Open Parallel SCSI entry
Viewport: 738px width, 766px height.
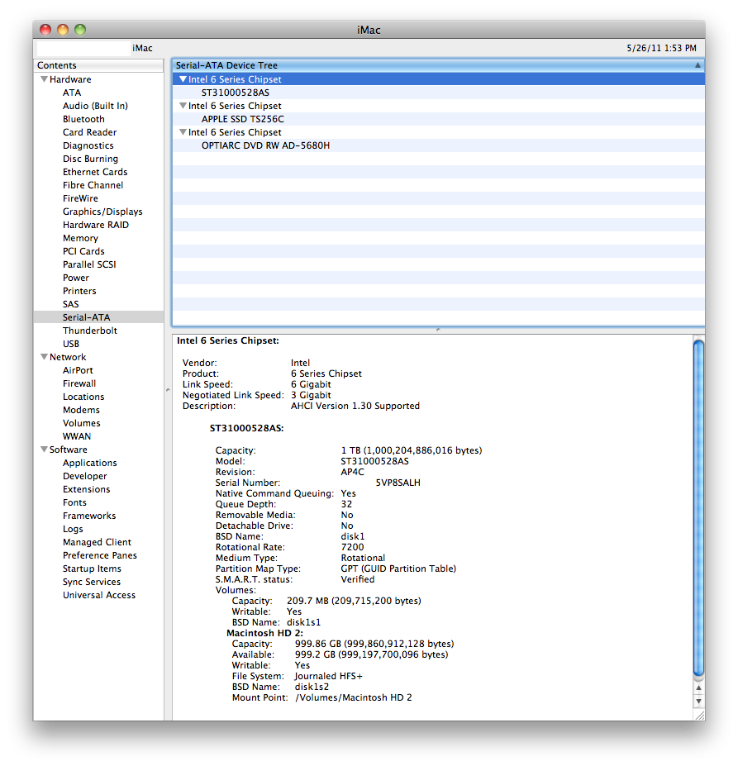(89, 264)
